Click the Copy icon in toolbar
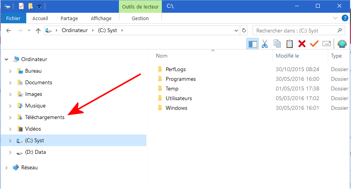 (x=277, y=44)
